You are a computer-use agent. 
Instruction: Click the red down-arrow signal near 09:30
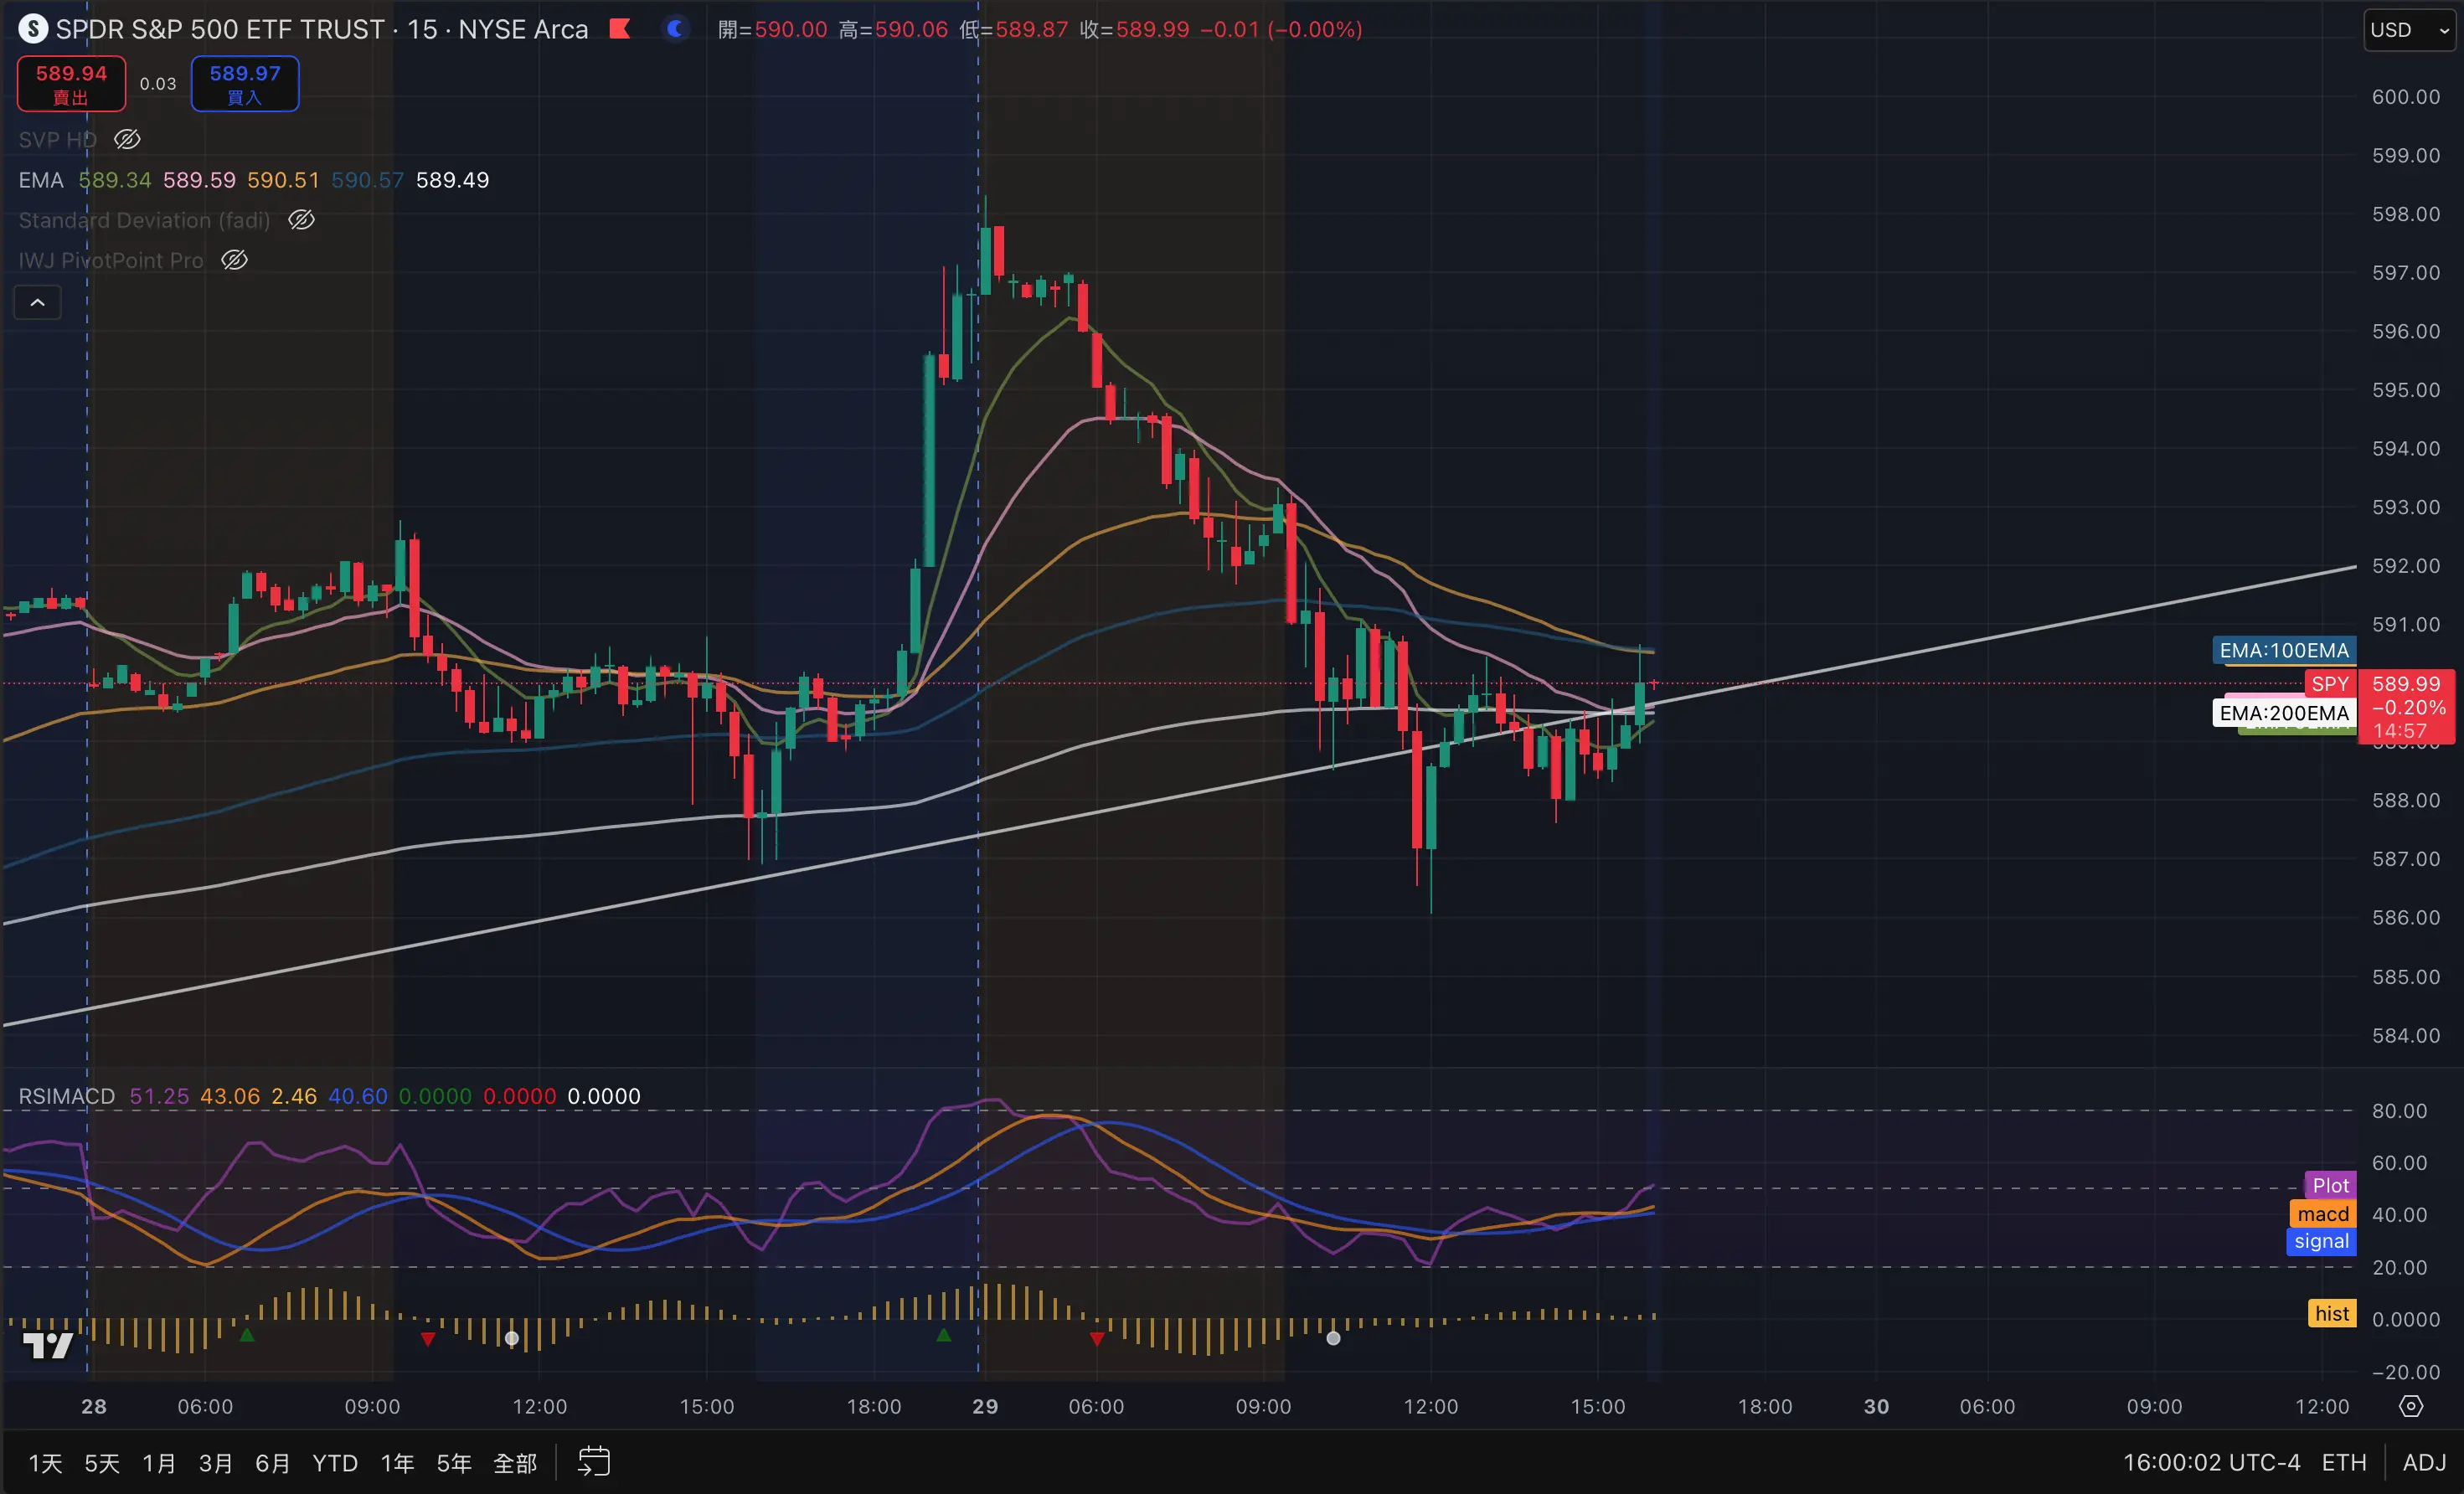tap(428, 1339)
